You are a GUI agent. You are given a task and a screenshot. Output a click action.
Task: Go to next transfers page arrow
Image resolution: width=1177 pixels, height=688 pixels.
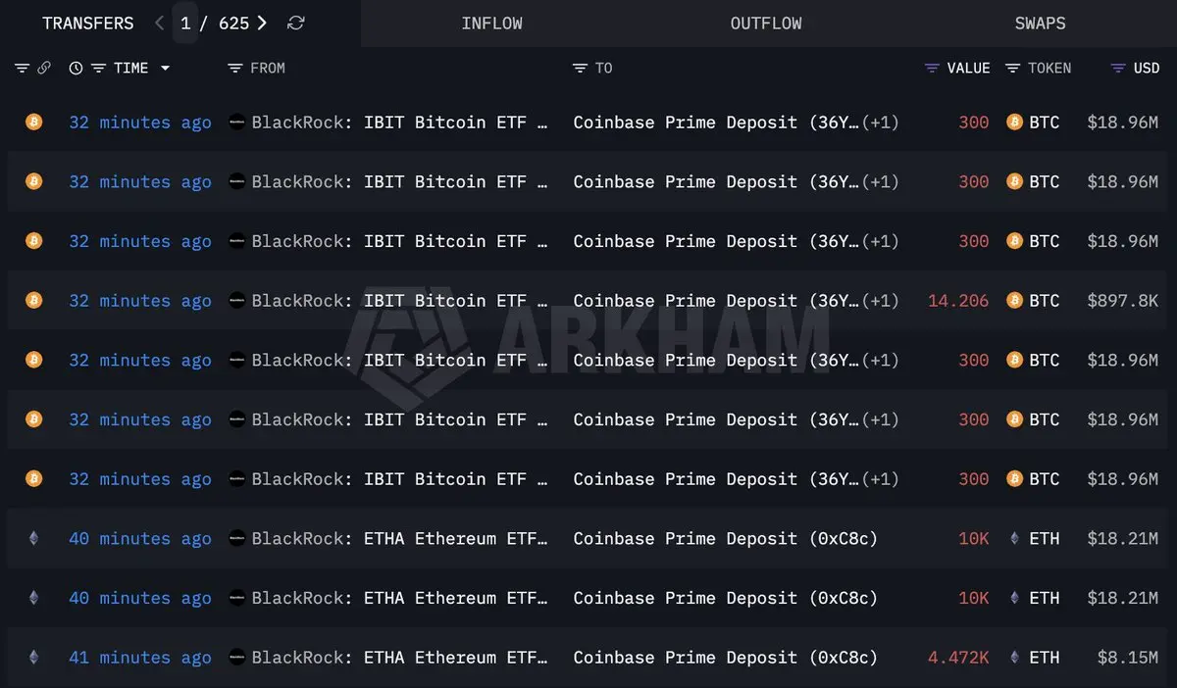click(x=262, y=23)
